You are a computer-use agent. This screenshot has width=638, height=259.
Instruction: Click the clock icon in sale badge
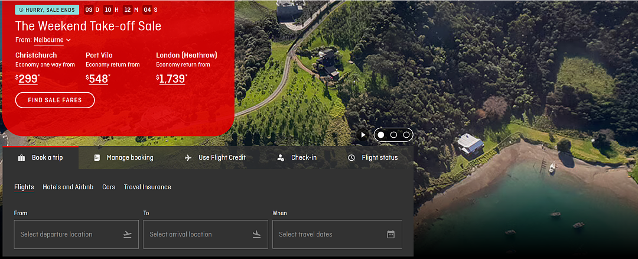pyautogui.click(x=21, y=10)
